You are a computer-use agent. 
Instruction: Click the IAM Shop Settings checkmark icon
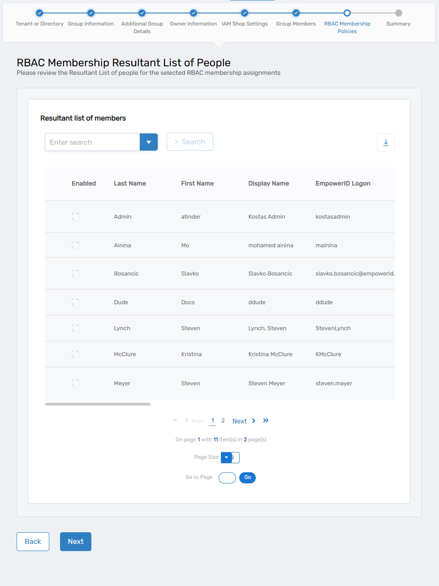click(244, 13)
